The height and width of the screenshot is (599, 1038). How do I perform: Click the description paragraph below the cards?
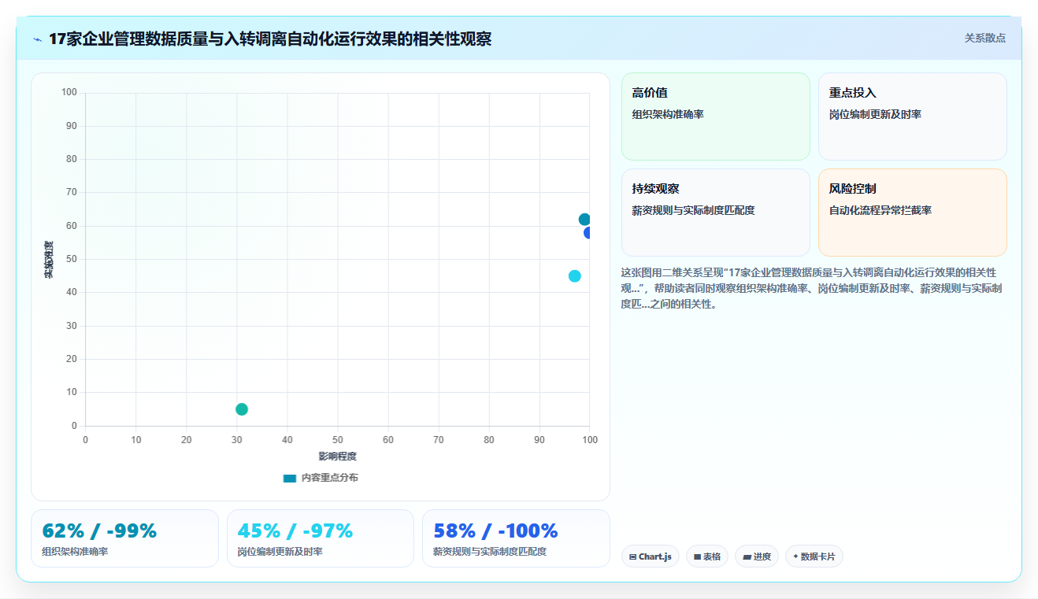(814, 288)
